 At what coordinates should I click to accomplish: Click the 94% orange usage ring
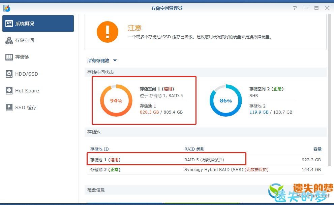point(116,100)
